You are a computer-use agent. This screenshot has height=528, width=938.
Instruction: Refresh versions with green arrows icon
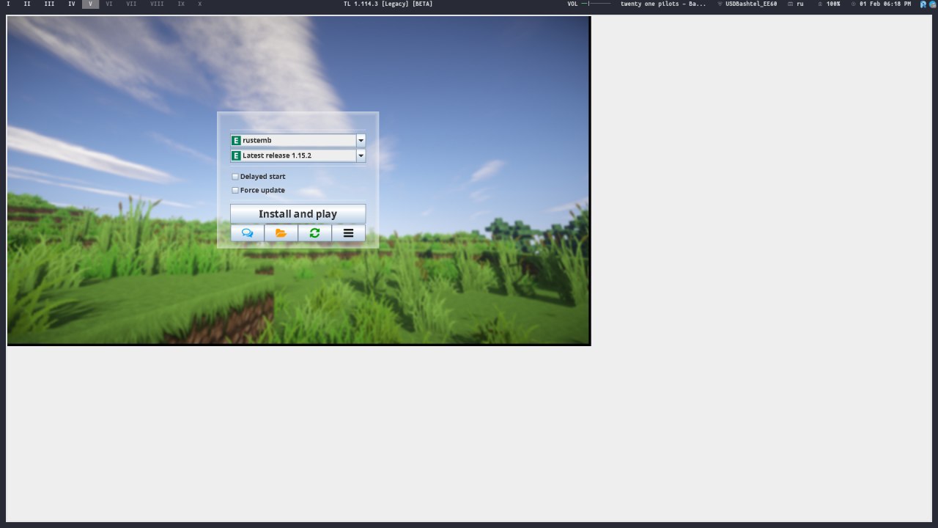314,233
